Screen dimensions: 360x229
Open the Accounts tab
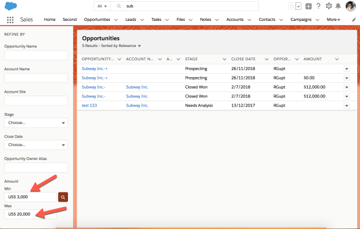[x=235, y=20]
